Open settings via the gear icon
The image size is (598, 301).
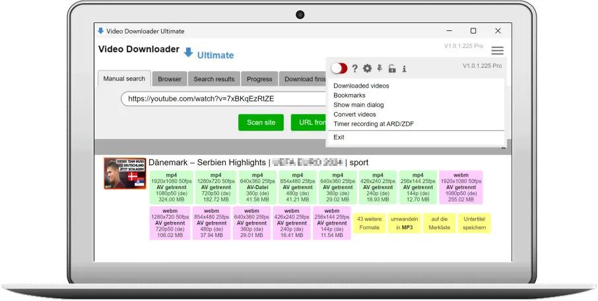367,68
